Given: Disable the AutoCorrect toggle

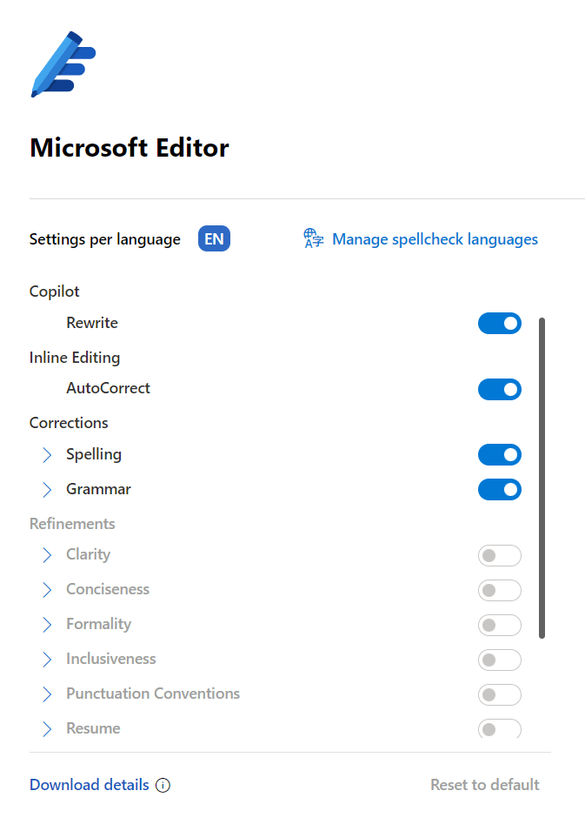Looking at the screenshot, I should click(499, 389).
